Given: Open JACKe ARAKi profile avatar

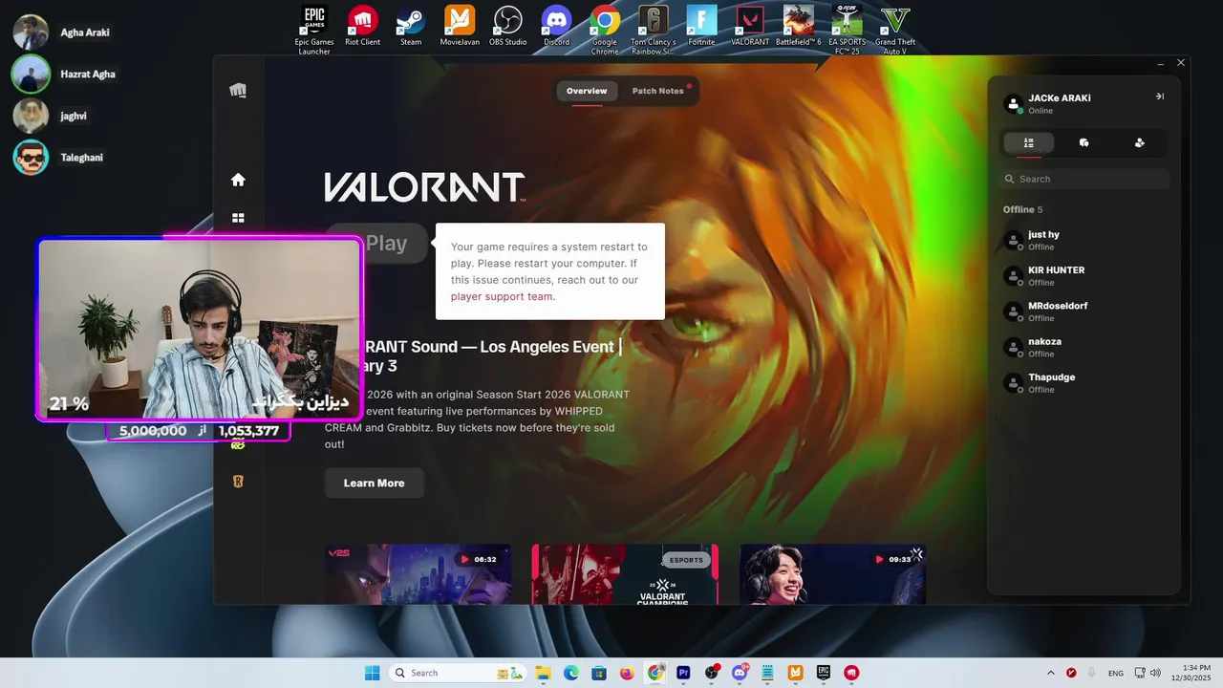Looking at the screenshot, I should tap(1013, 103).
